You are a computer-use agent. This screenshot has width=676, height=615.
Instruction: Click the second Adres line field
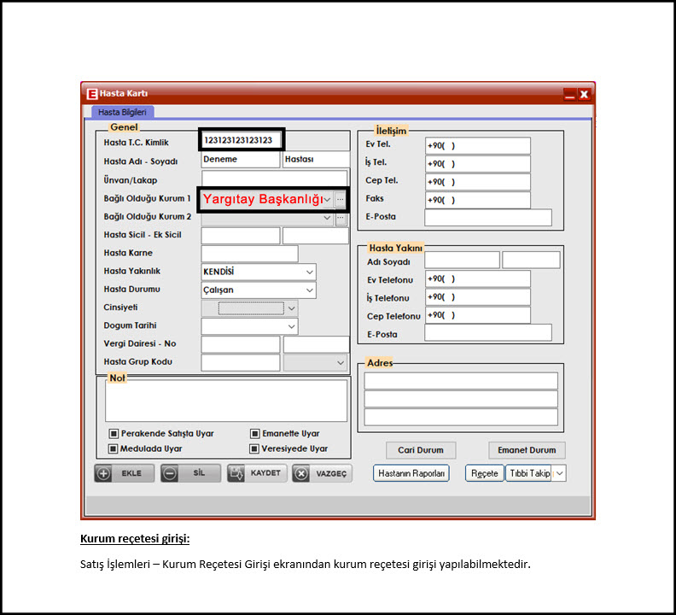coord(461,399)
